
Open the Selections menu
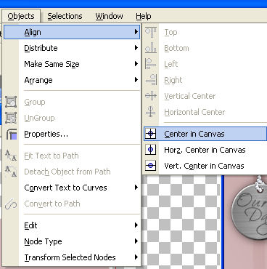(x=65, y=16)
